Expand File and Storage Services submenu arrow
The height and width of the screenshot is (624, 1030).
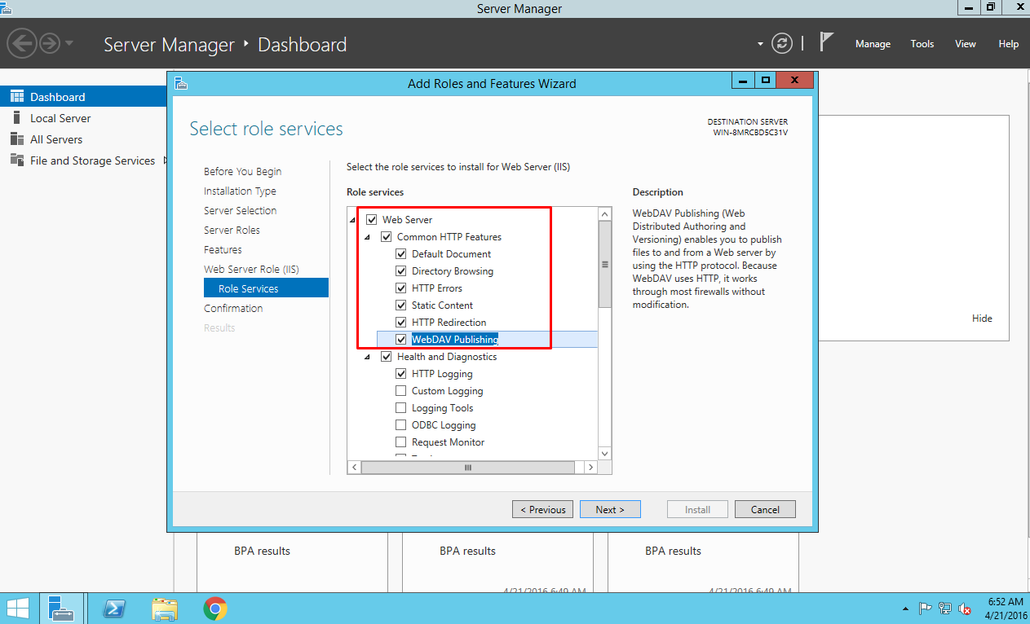point(166,160)
